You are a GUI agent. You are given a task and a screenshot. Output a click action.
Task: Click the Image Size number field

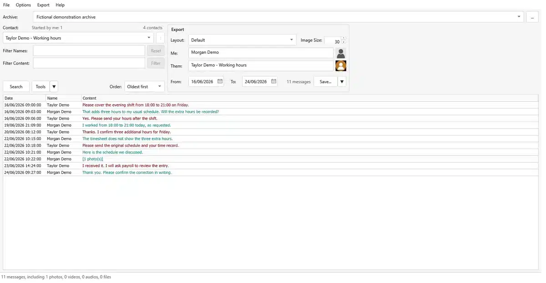pos(333,40)
